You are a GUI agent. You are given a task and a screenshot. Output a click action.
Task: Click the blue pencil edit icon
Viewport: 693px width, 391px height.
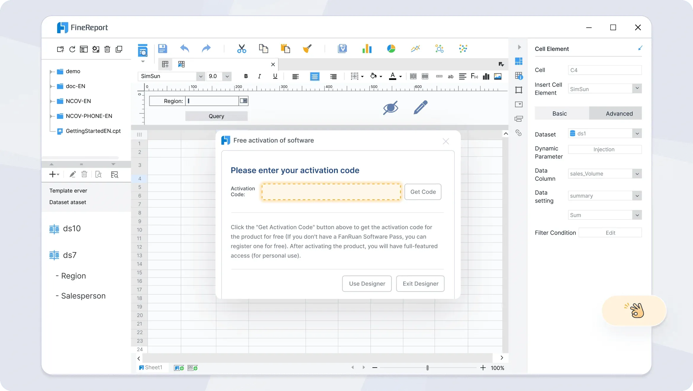[421, 107]
